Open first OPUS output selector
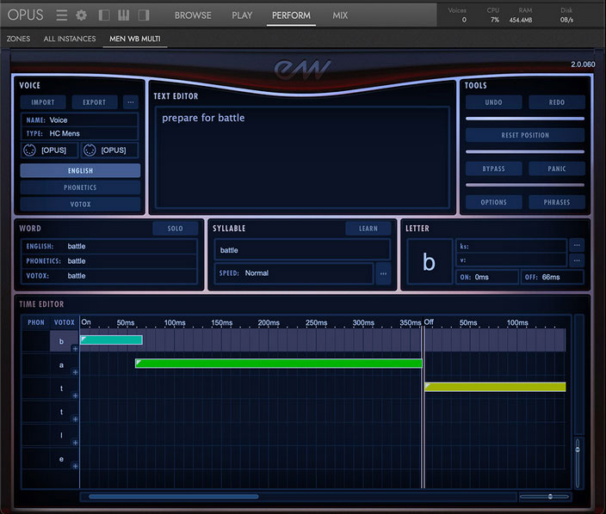 coord(50,150)
